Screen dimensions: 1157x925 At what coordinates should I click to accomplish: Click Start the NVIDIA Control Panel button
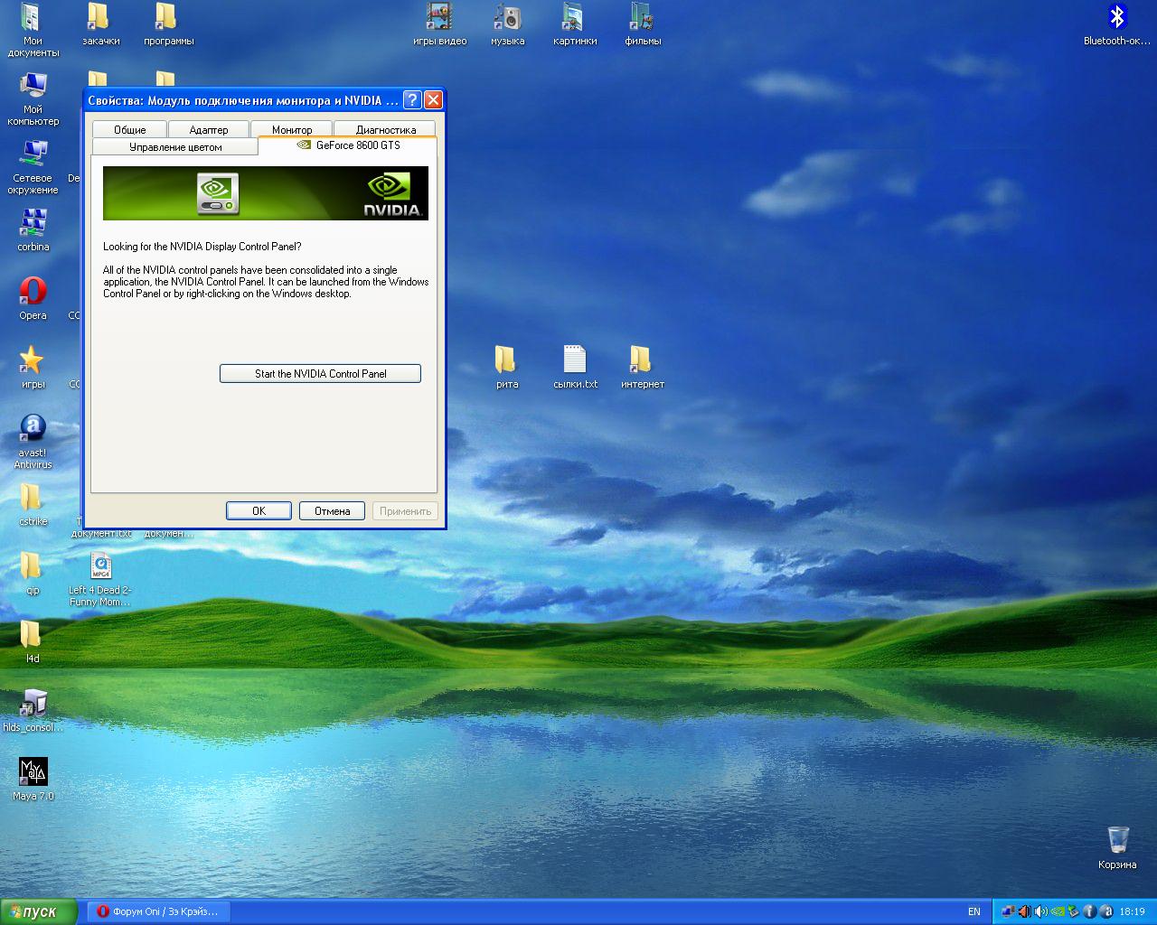(320, 373)
